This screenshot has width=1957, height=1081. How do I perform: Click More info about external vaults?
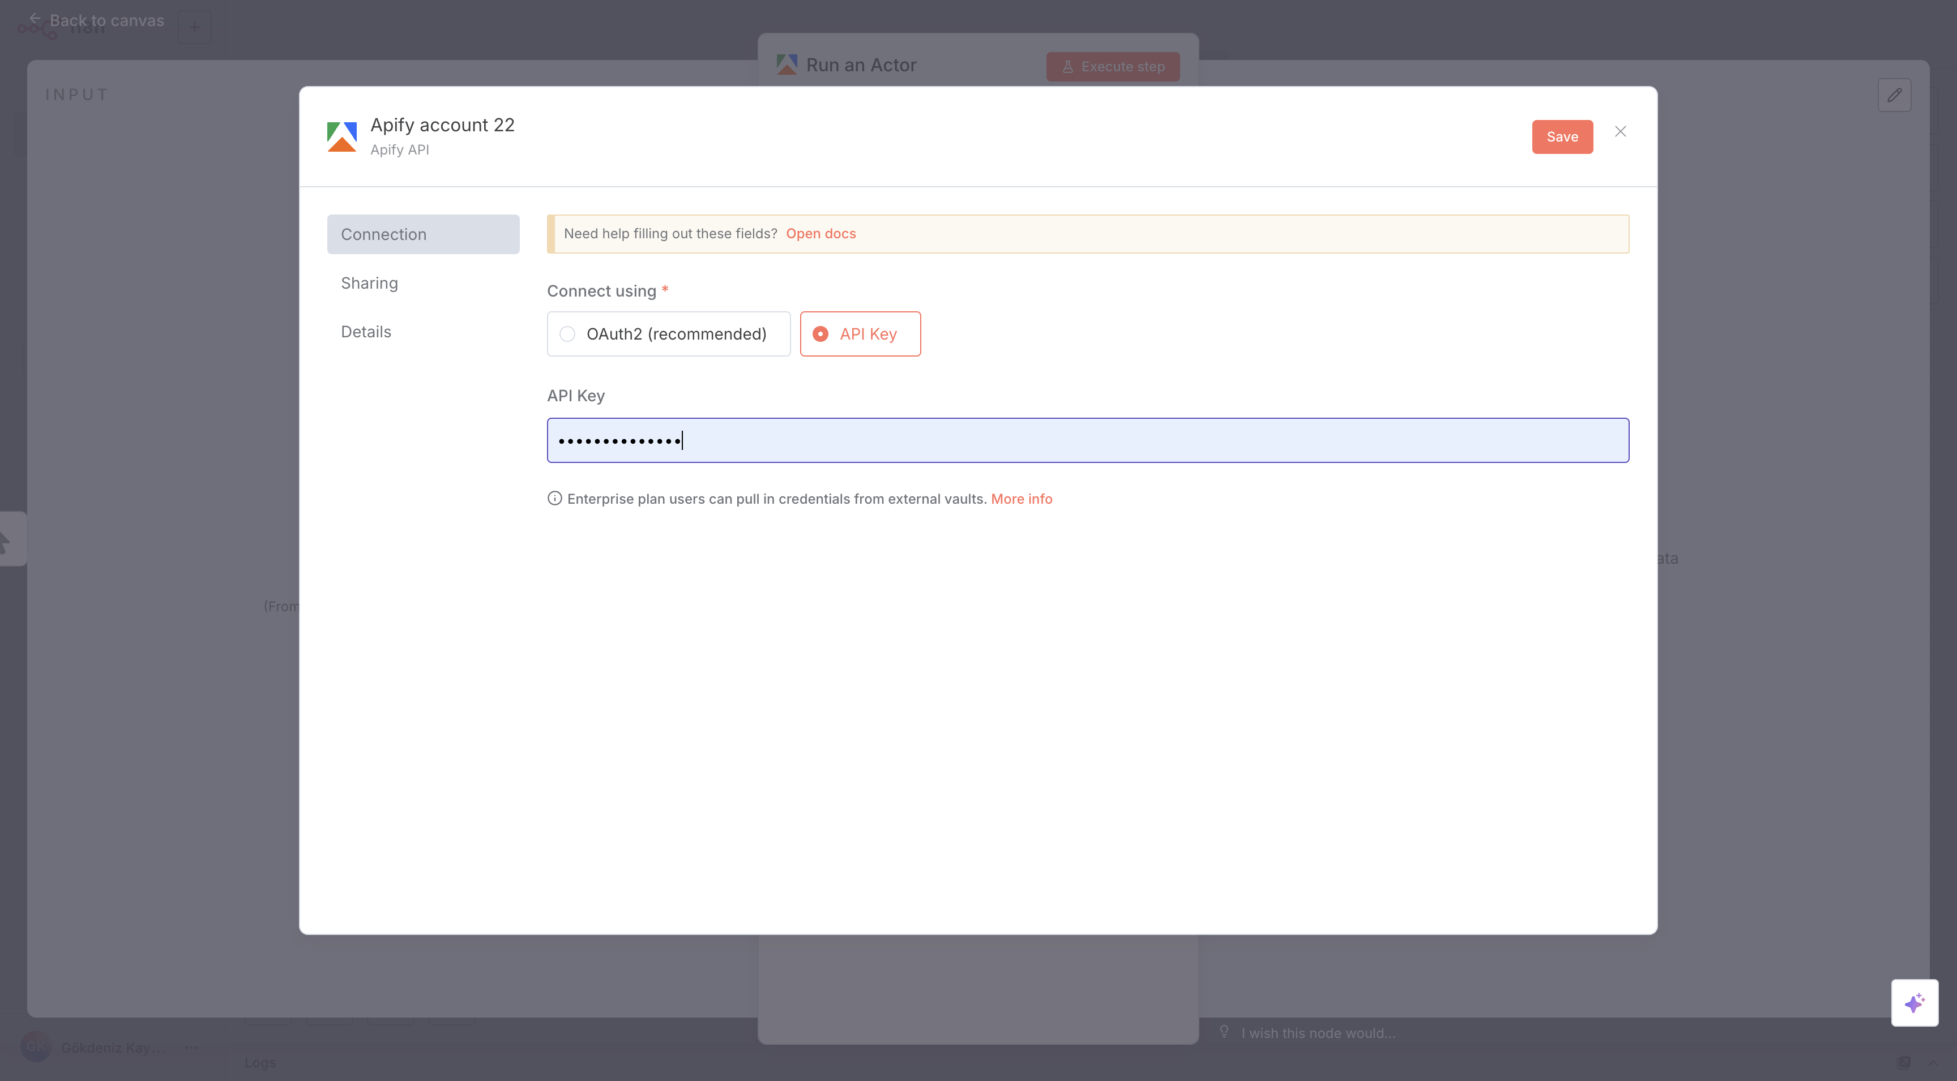(1021, 499)
